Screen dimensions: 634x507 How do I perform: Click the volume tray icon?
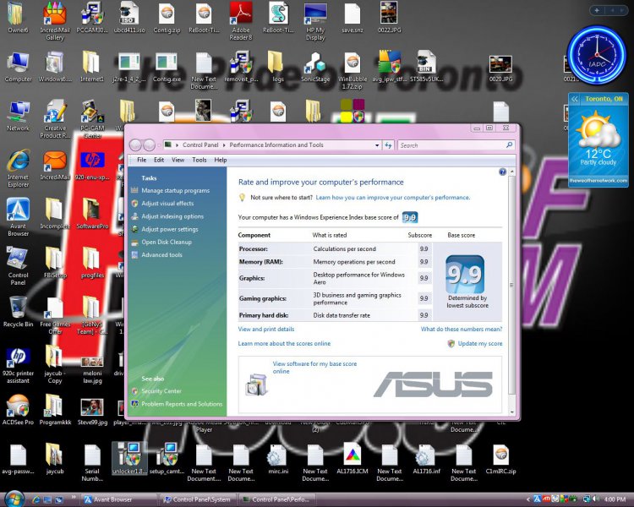point(596,499)
